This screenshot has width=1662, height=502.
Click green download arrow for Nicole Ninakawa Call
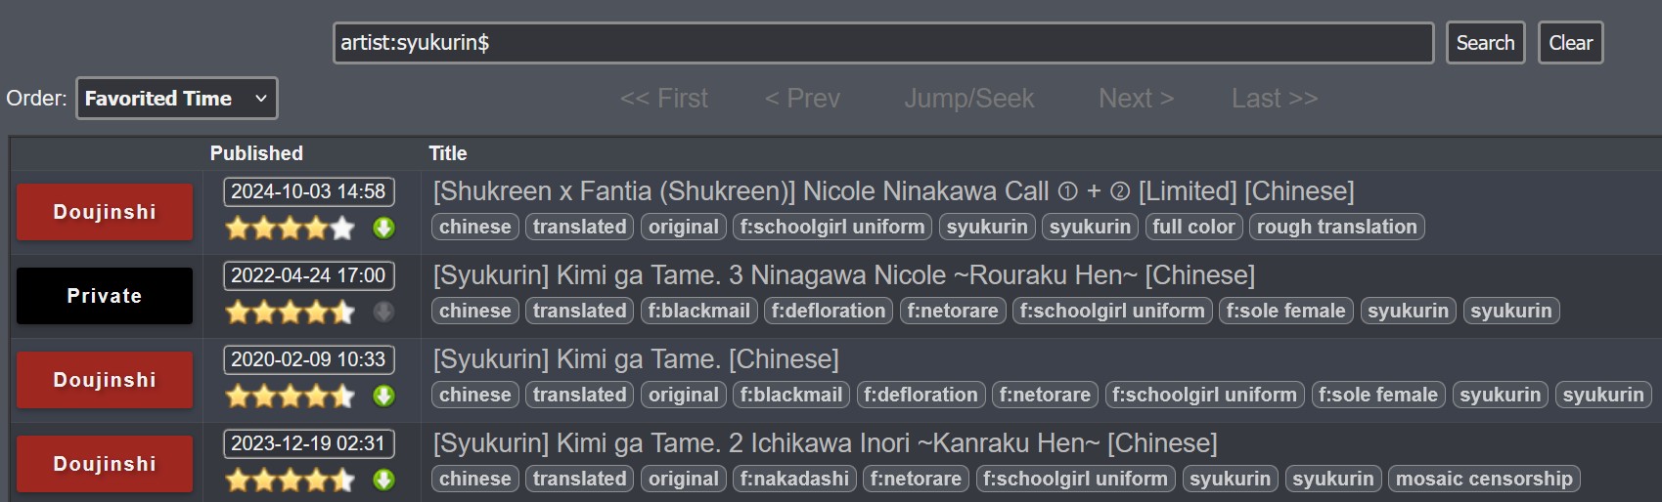(383, 229)
